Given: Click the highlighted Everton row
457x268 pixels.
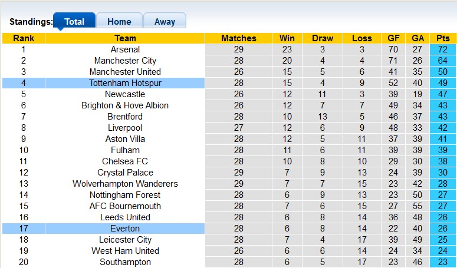Looking at the screenshot, I should pos(125,229).
